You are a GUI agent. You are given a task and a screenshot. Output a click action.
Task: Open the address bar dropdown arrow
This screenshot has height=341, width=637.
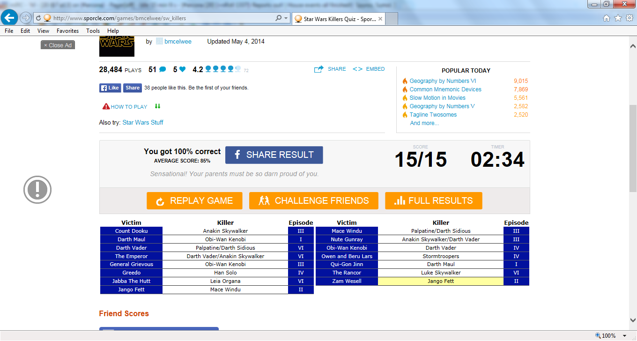(286, 18)
